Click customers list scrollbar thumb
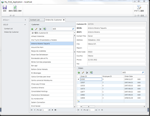Screen dimensions: 150x116 point(75,52)
